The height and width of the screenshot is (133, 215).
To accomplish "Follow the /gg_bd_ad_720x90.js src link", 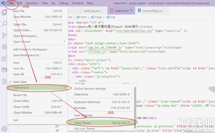I will coord(105,48).
